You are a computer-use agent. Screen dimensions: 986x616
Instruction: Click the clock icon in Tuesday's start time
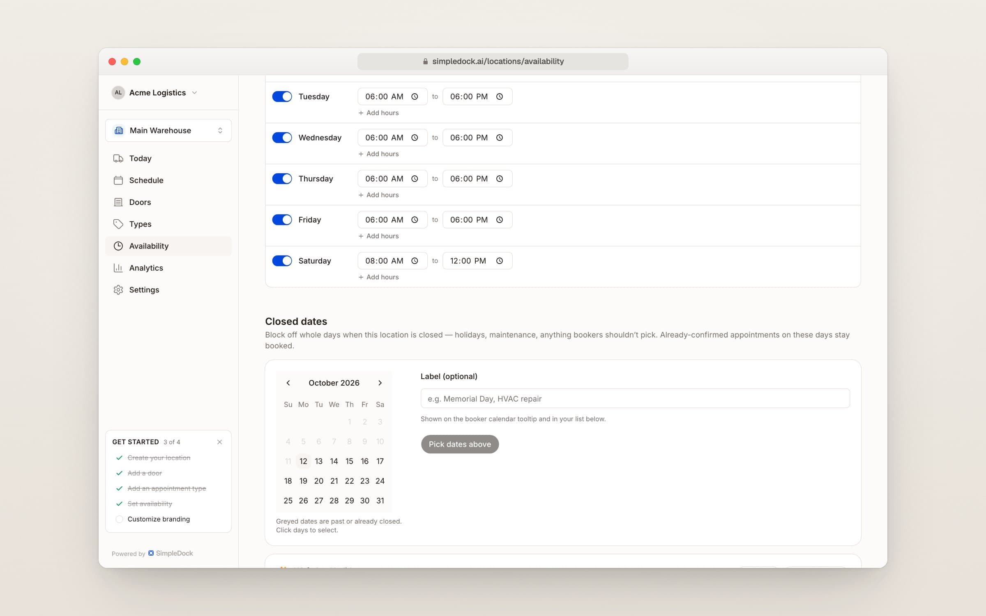[x=415, y=97]
